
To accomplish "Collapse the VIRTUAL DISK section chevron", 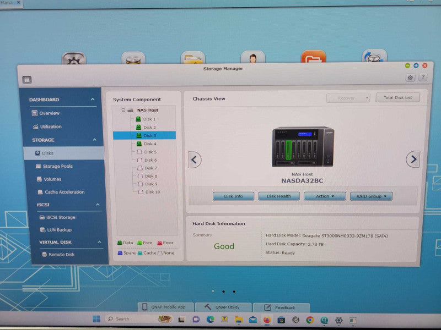I will [x=100, y=242].
